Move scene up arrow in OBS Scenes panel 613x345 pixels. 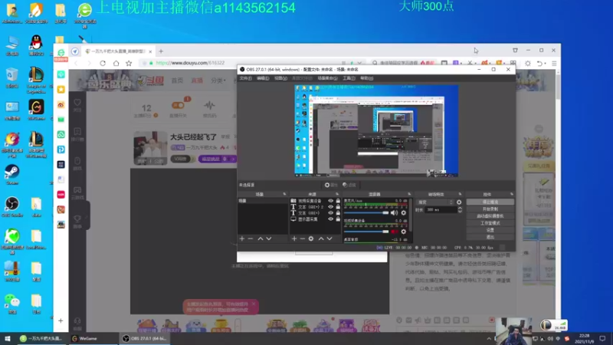point(261,238)
